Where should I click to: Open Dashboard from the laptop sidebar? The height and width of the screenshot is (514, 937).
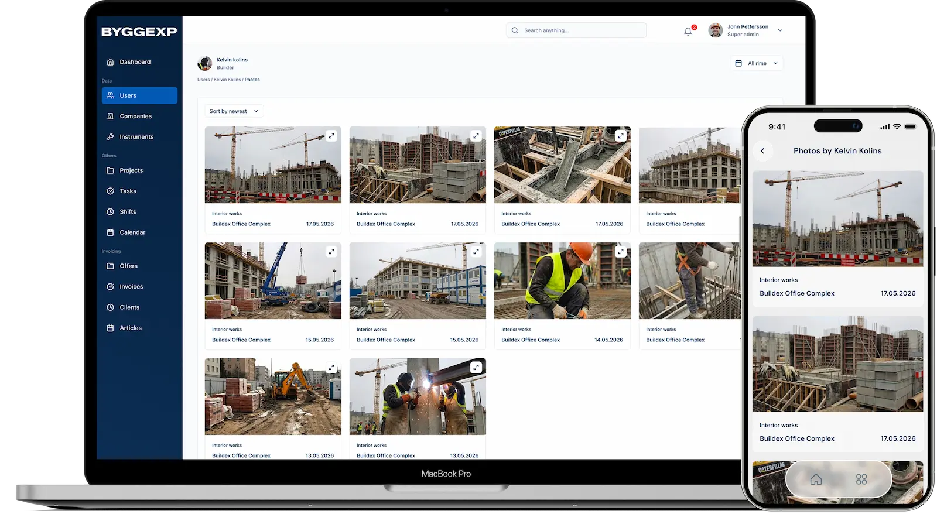coord(135,62)
